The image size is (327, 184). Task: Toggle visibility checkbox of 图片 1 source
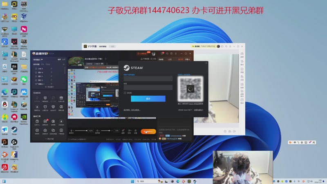click(36, 76)
